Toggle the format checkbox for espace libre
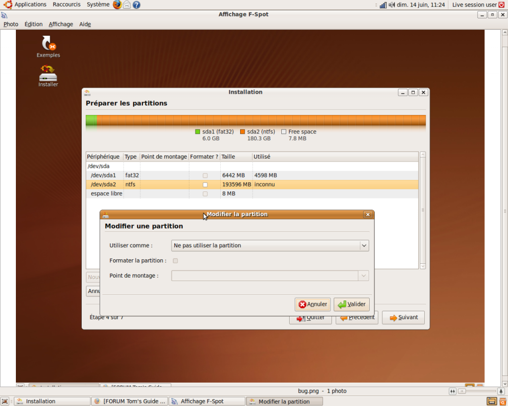 (x=205, y=194)
